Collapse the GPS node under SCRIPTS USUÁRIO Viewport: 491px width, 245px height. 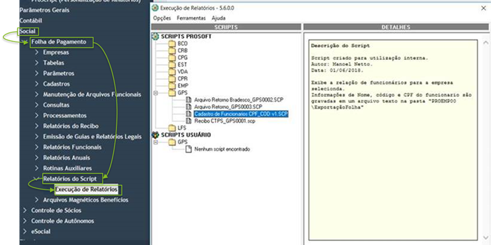coord(156,142)
